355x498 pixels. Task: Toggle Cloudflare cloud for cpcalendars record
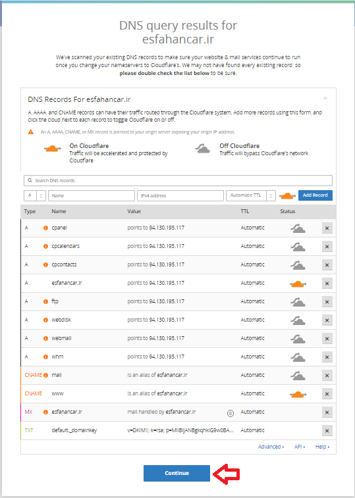[x=298, y=247]
